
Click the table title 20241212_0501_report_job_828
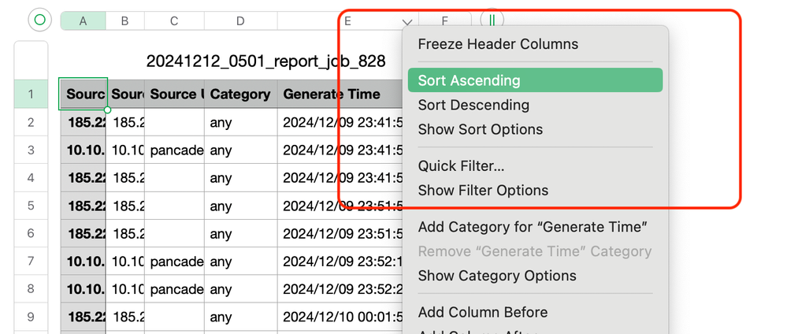coord(265,61)
